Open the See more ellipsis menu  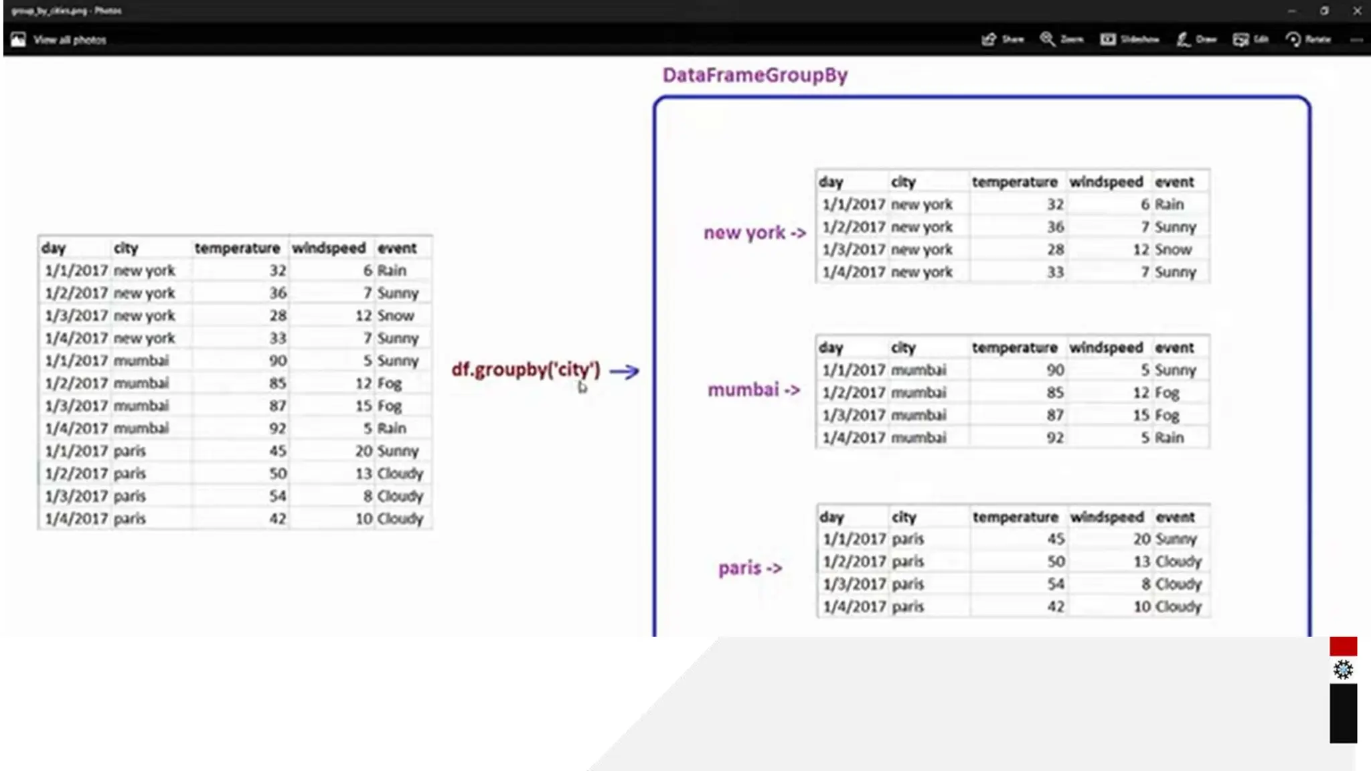coord(1356,39)
